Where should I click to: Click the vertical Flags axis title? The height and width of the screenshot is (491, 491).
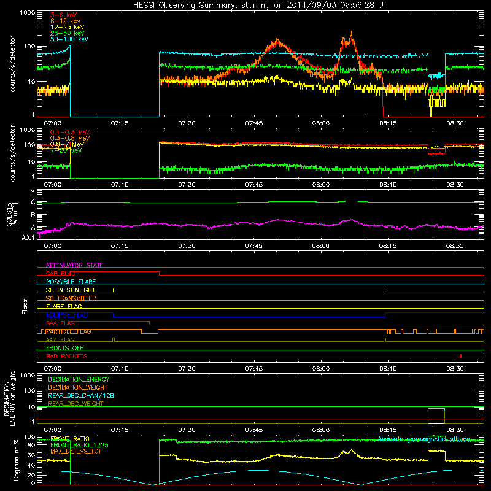pyautogui.click(x=25, y=306)
